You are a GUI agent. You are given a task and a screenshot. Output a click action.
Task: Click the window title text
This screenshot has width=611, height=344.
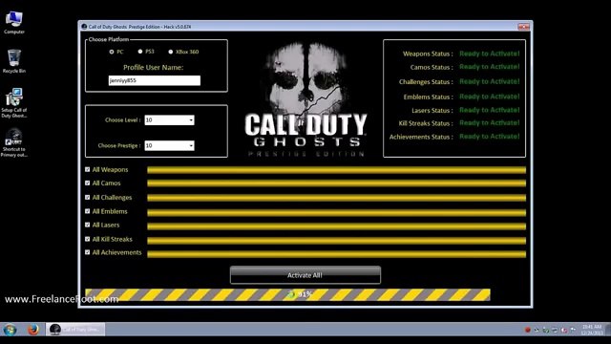(x=139, y=27)
